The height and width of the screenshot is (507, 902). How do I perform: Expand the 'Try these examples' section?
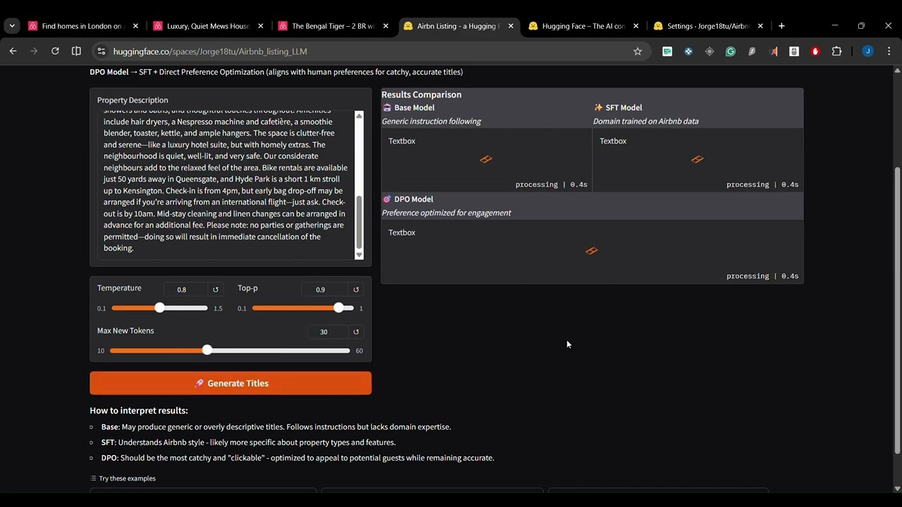[x=123, y=478]
